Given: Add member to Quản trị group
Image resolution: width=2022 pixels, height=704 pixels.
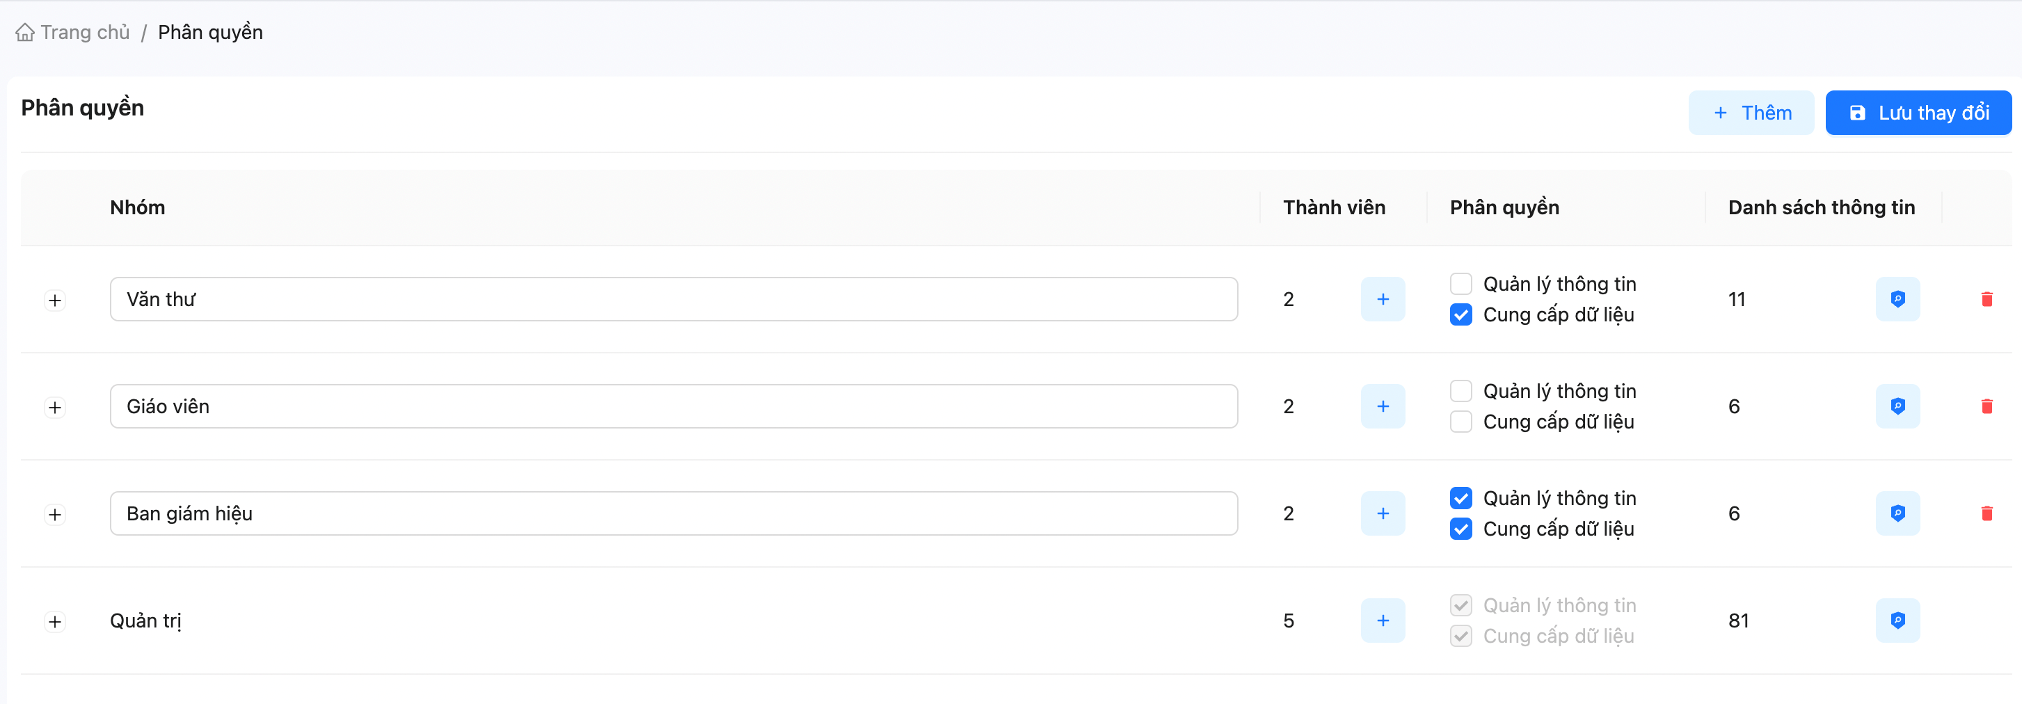Looking at the screenshot, I should [1383, 621].
